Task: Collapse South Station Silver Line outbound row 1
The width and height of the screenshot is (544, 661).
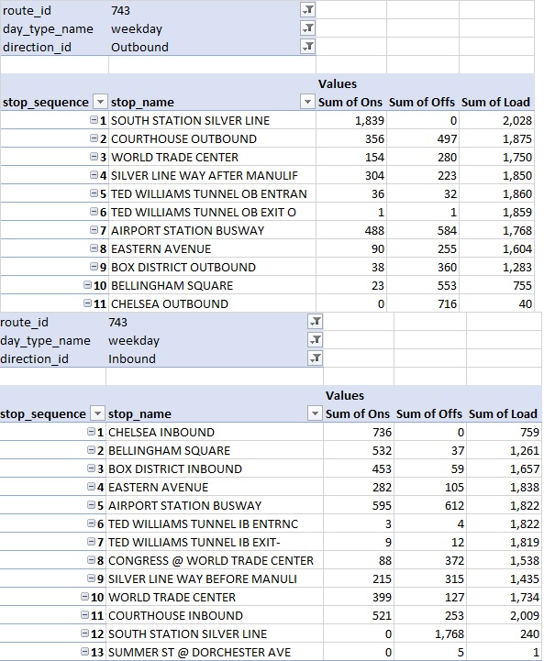Action: pos(94,120)
